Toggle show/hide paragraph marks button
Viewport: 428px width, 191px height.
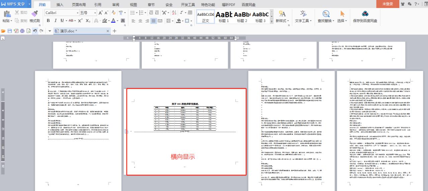[182, 13]
